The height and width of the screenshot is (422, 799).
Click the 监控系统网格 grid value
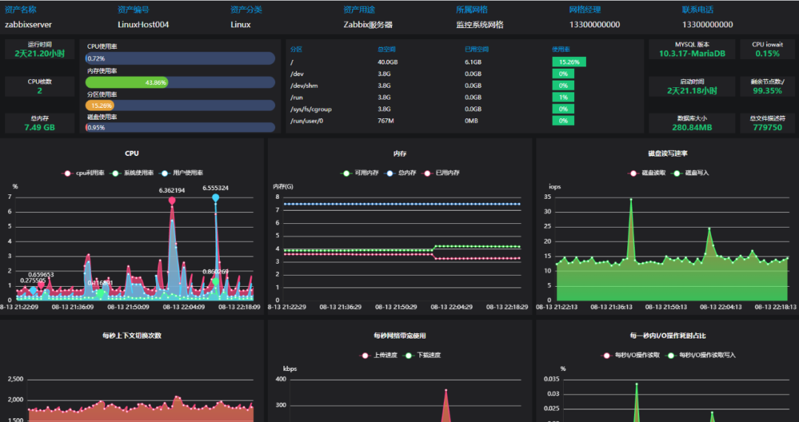point(479,24)
